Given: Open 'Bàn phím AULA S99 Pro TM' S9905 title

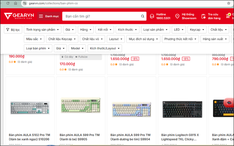Looking at the screenshot, I should [x=80, y=137].
